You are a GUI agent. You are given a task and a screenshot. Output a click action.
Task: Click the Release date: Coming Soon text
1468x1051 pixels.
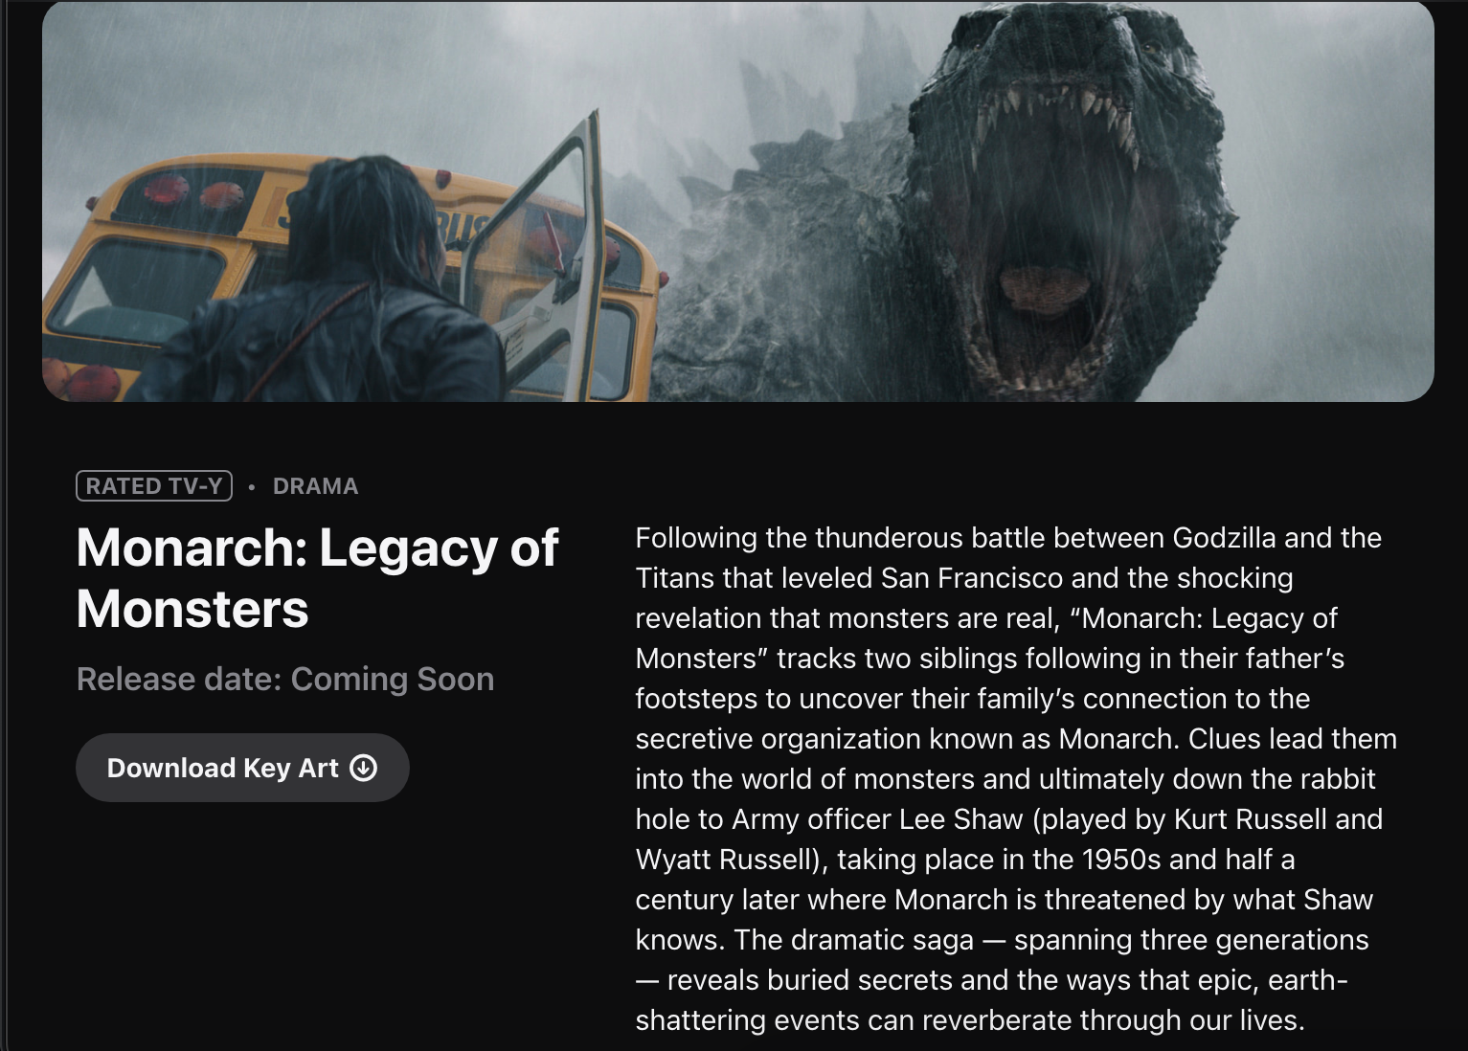pyautogui.click(x=285, y=679)
